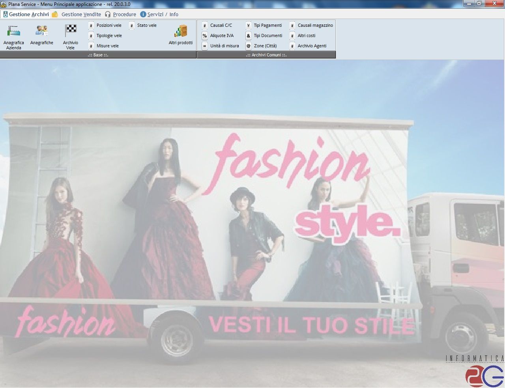This screenshot has width=505, height=388.
Task: Click the hash icon beside Archivio Agenti
Action: tap(292, 46)
